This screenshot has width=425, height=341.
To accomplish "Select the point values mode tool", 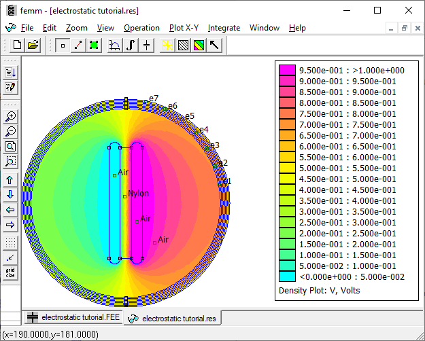I will (63, 46).
